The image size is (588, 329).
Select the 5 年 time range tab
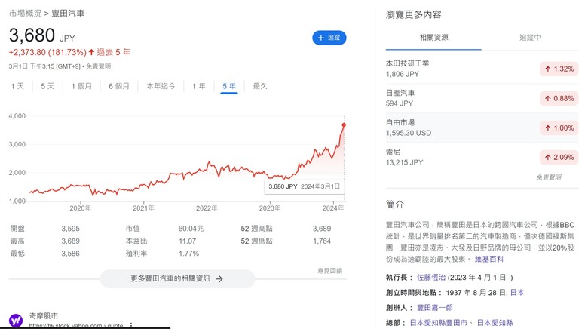pyautogui.click(x=228, y=86)
